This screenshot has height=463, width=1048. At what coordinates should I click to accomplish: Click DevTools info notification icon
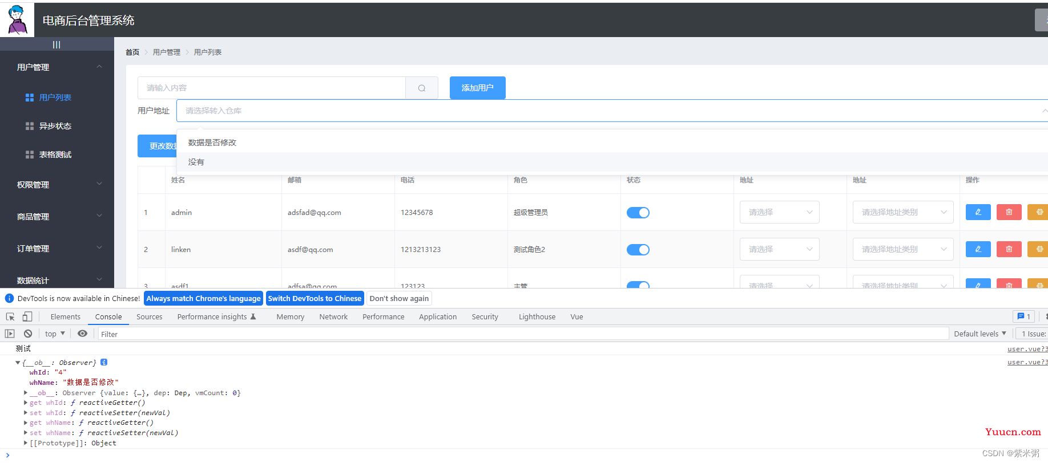[x=9, y=298]
